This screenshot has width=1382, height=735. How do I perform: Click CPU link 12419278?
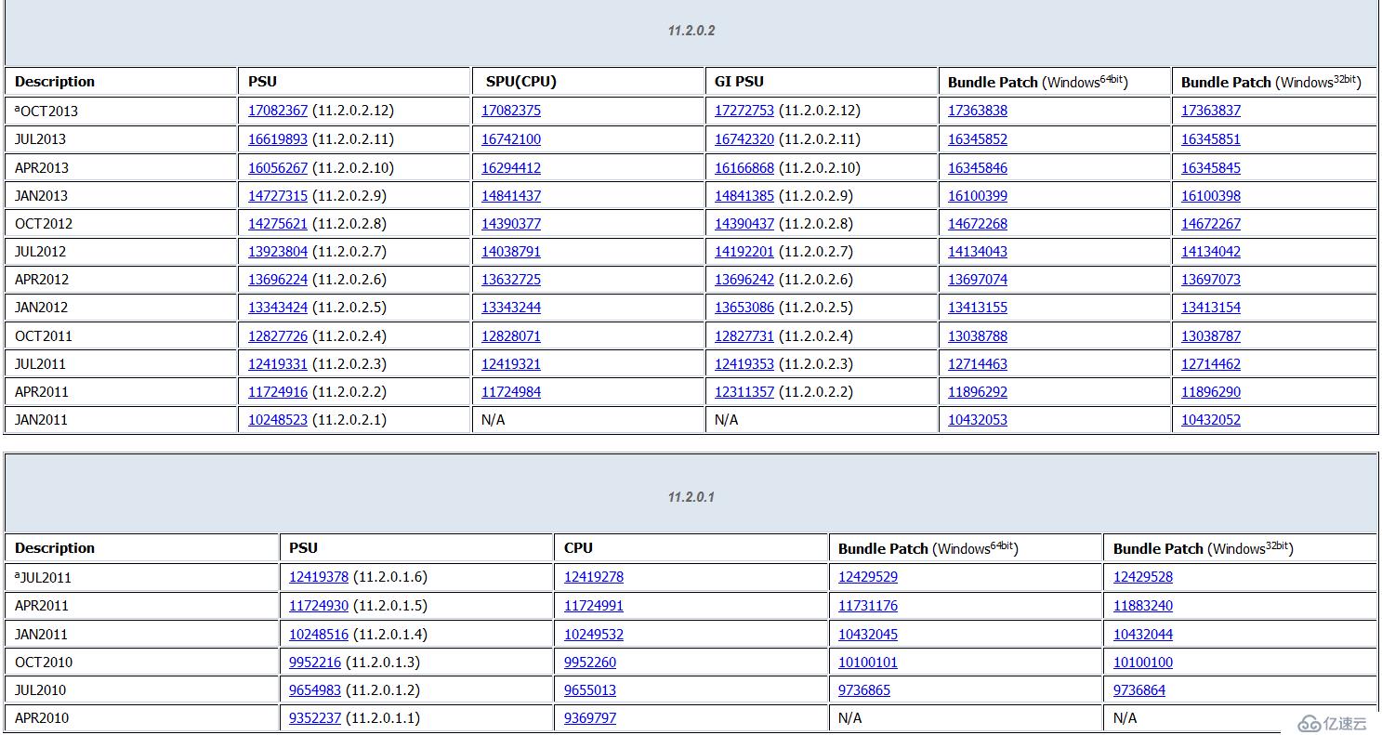click(x=594, y=577)
